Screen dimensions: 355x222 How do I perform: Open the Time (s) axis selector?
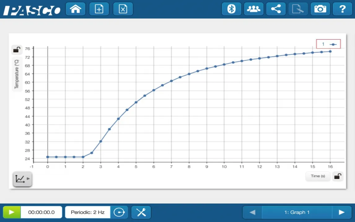point(318,176)
